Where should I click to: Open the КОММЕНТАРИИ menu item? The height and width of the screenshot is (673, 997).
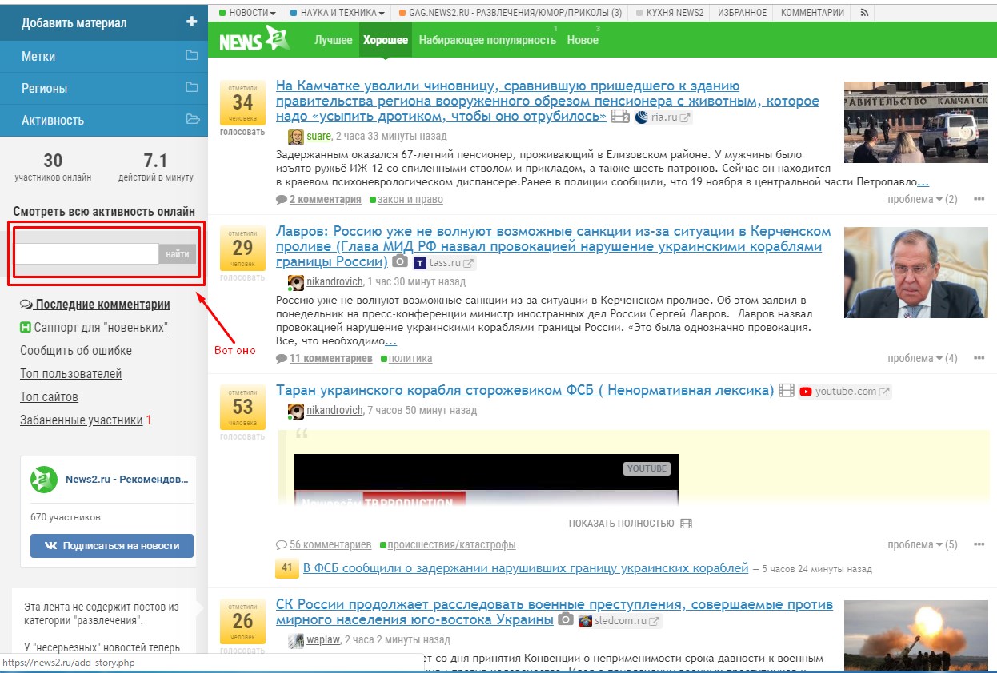(812, 13)
